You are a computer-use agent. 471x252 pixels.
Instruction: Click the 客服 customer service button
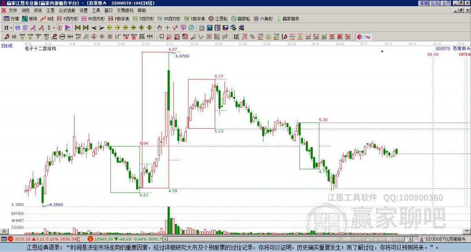[x=424, y=3]
